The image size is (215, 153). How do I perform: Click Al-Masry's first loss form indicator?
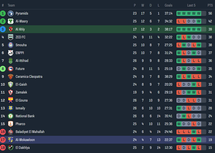[179, 21]
